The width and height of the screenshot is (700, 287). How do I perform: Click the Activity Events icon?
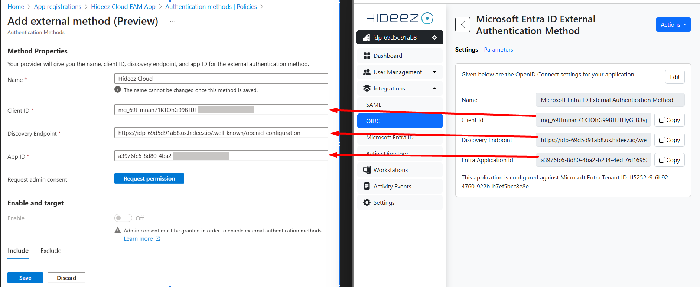click(367, 186)
